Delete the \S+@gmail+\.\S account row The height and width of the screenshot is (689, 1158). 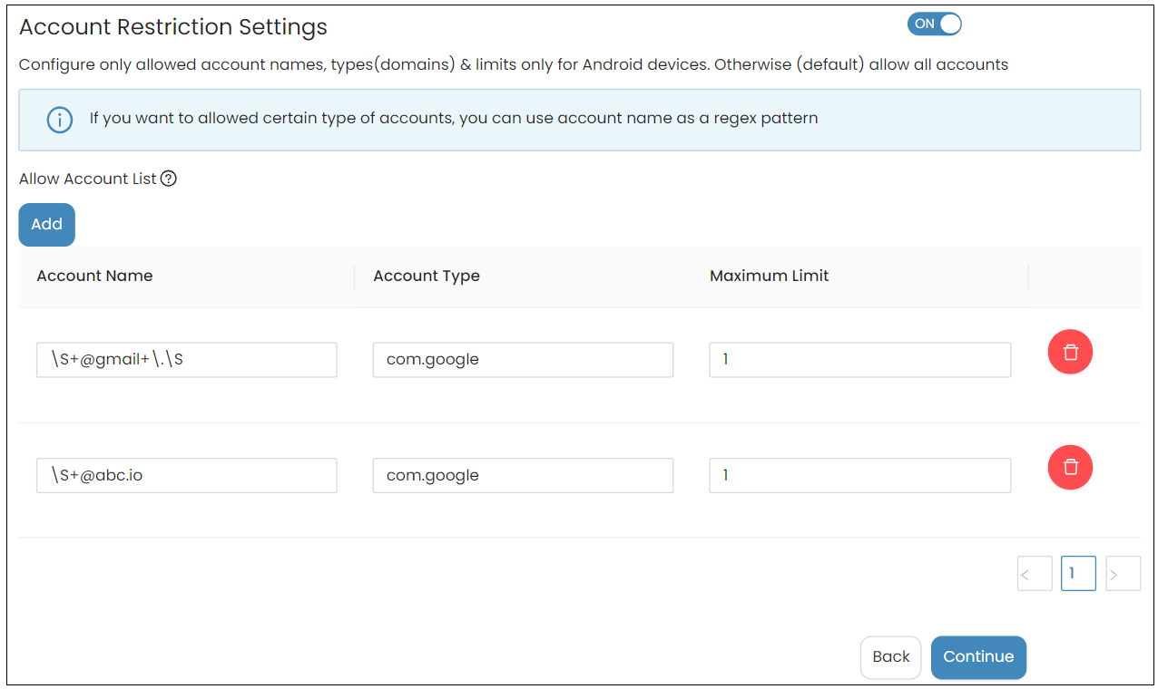[x=1071, y=352]
